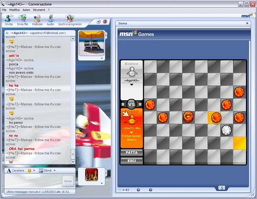Click the message text input area

coord(33,181)
